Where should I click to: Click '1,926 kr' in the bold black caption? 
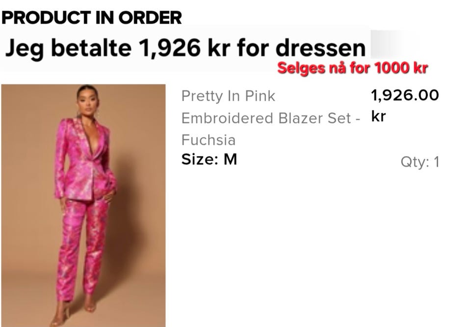(184, 48)
